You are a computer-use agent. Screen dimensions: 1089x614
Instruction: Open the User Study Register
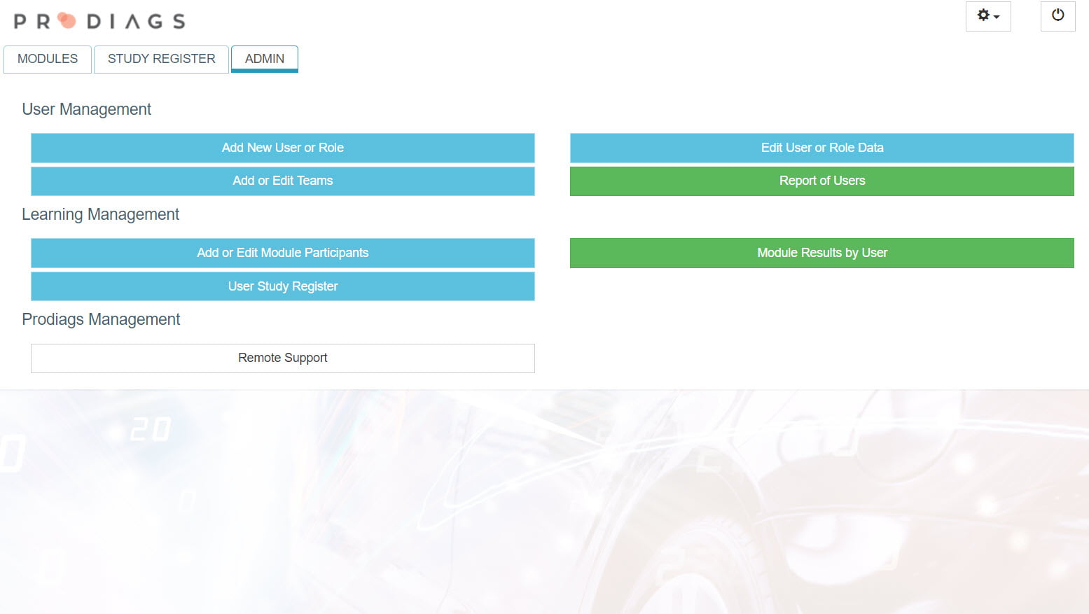click(x=283, y=286)
